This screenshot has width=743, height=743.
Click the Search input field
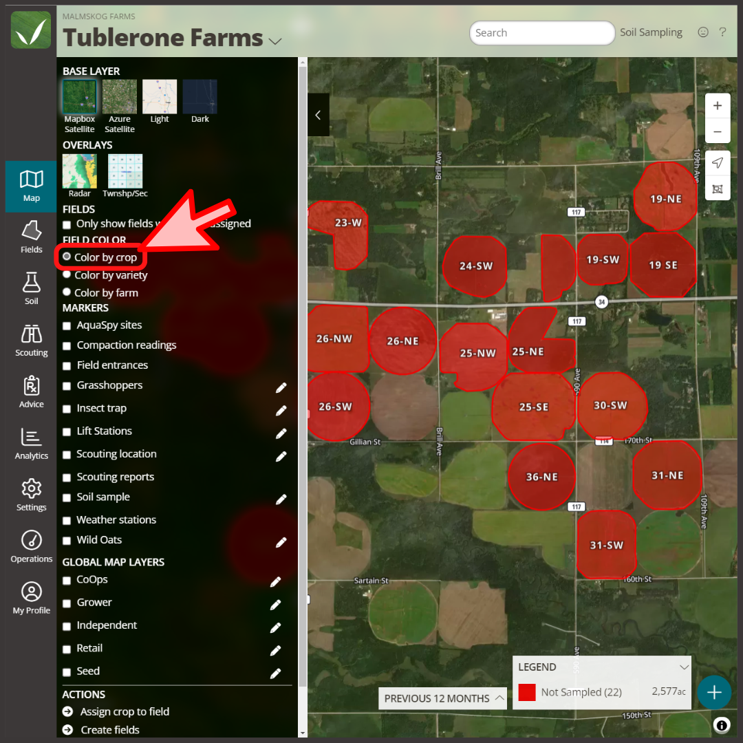click(542, 33)
